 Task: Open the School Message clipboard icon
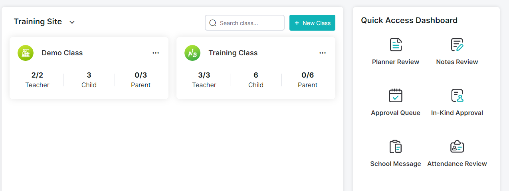coord(396,146)
